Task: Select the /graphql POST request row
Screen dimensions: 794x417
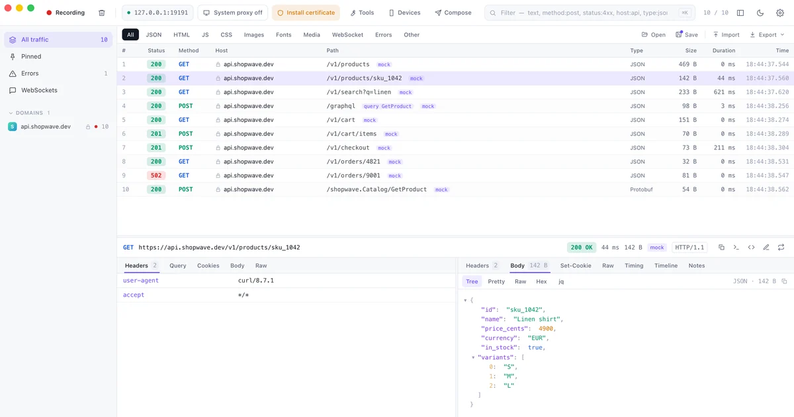Action: tap(455, 106)
